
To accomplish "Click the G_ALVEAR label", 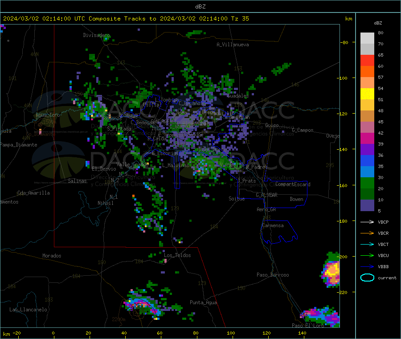I will pos(266,195).
